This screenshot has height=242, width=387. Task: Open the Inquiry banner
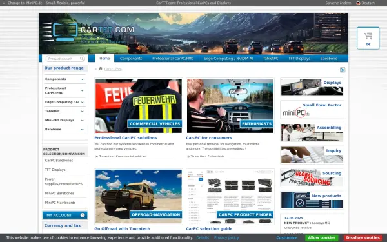[312, 155]
